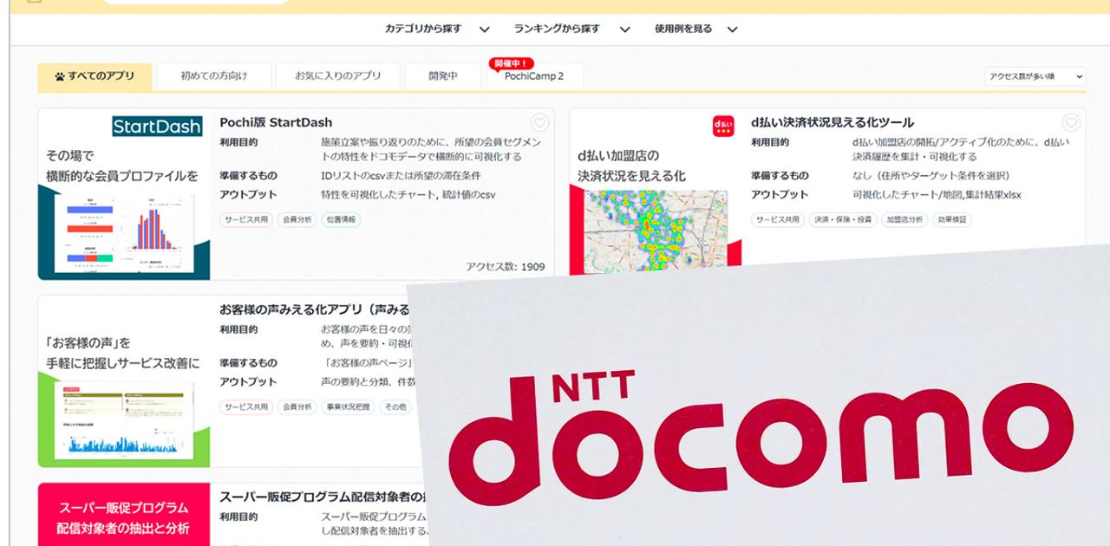Click 可視化したチャート/地図,集計結果xlsx text
Image resolution: width=1110 pixels, height=546 pixels.
point(937,195)
